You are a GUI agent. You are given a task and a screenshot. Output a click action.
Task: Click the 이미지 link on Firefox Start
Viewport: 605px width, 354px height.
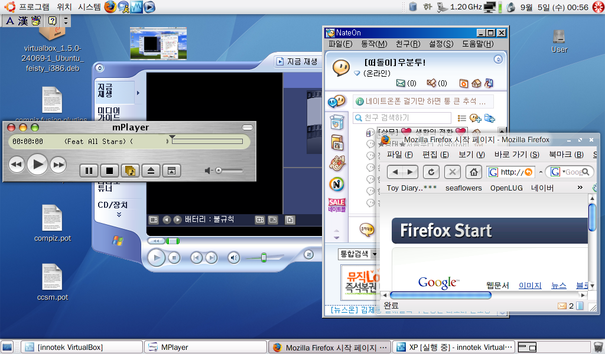pos(530,286)
